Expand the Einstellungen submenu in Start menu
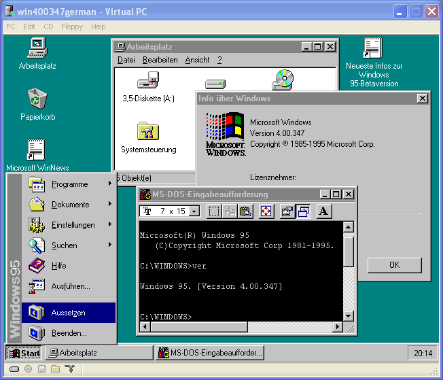 click(x=69, y=225)
